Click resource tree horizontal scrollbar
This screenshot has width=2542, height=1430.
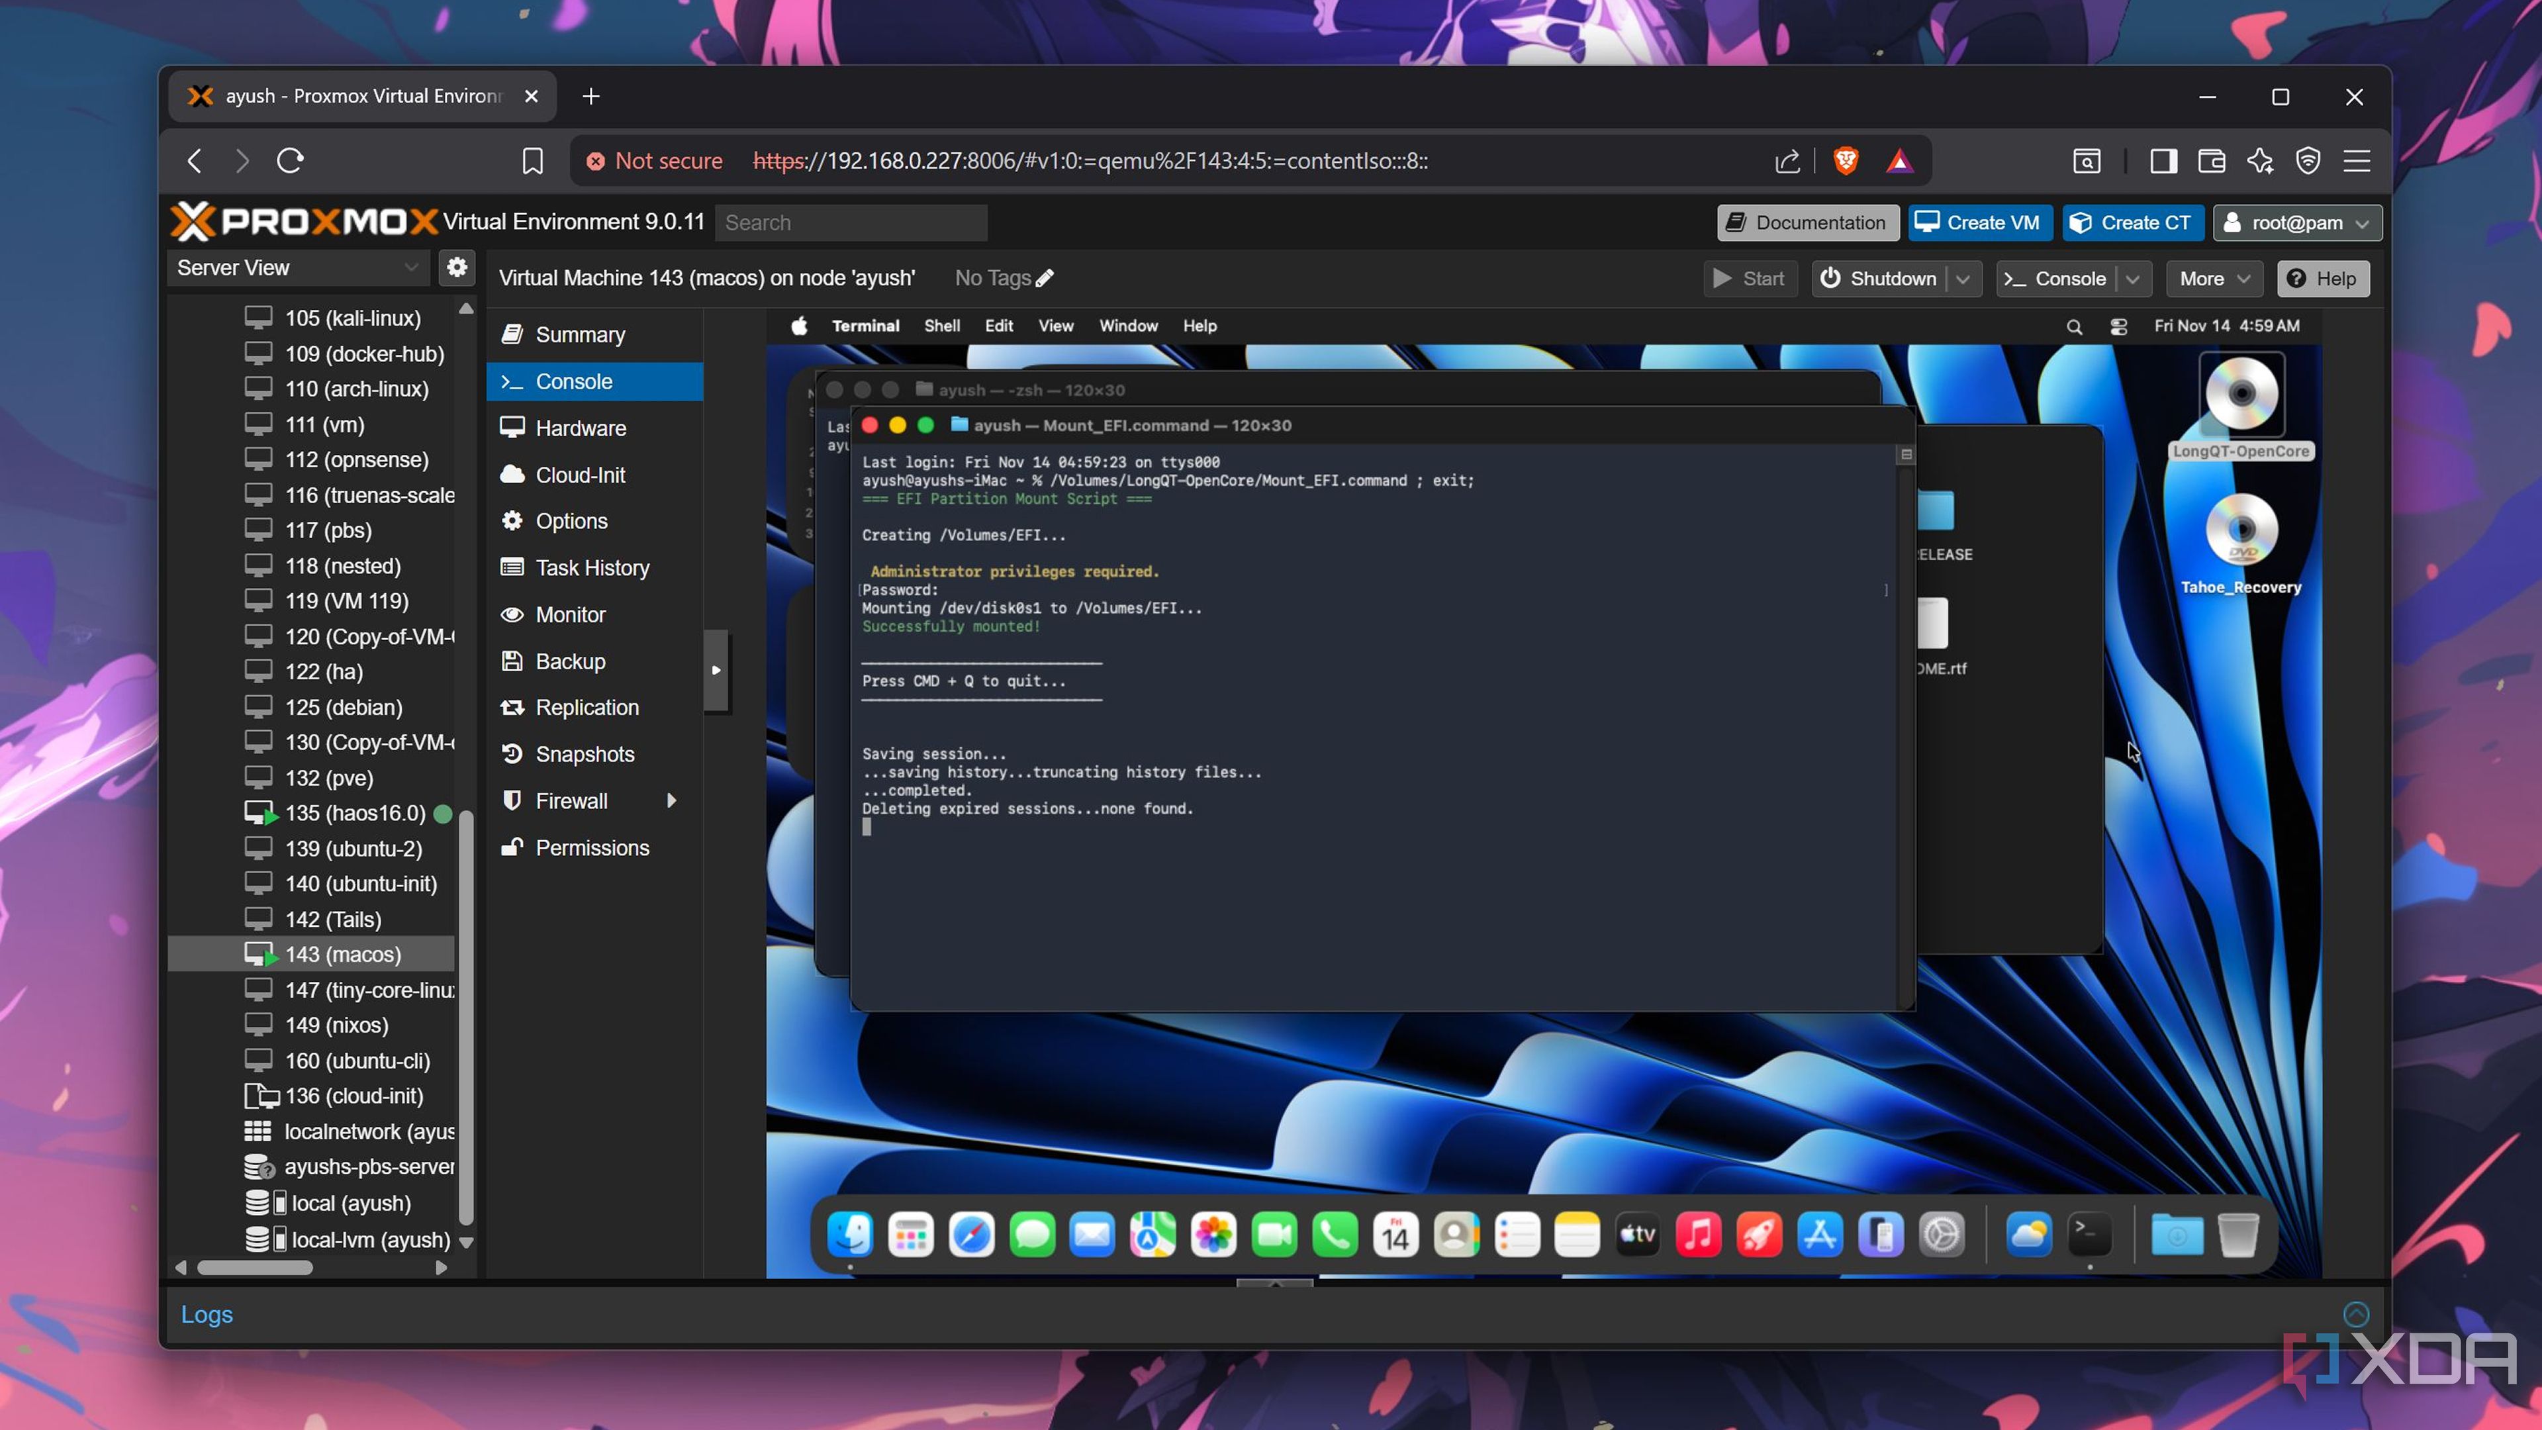point(255,1267)
